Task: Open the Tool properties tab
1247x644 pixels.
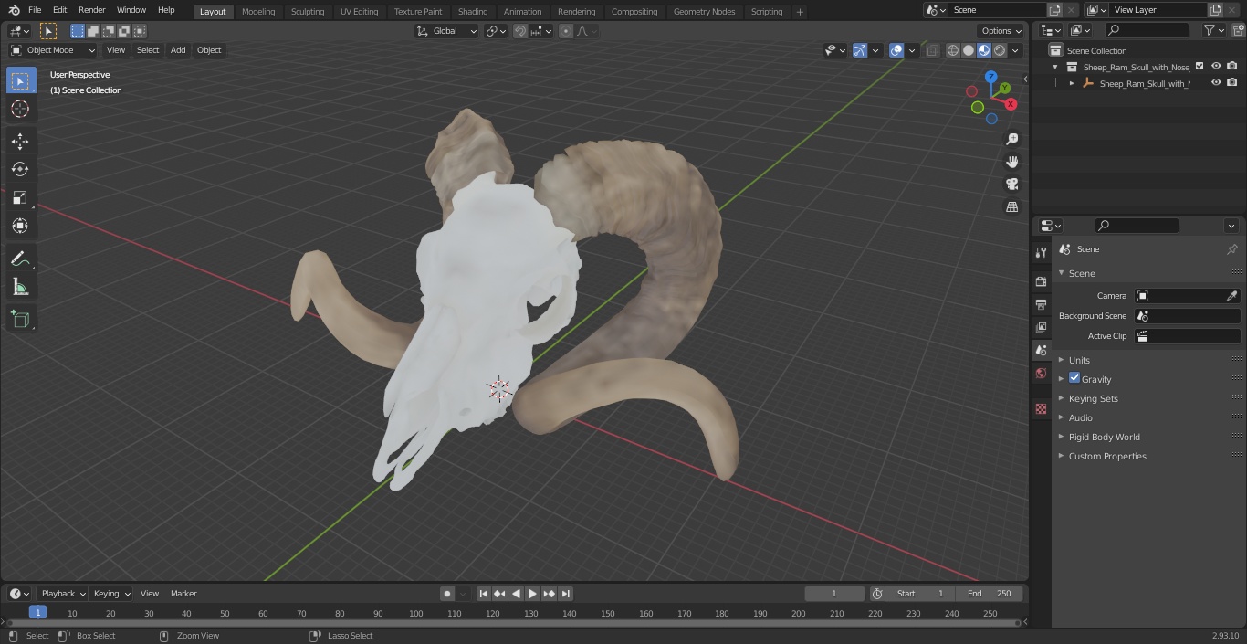Action: coord(1041,253)
